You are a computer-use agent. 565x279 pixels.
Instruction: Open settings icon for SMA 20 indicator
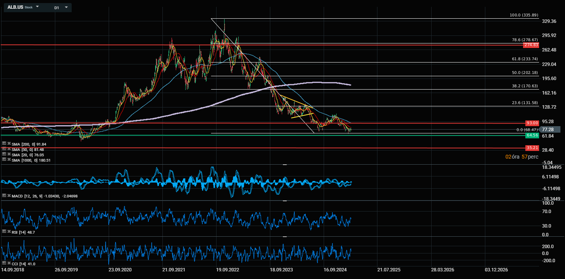pos(4,154)
